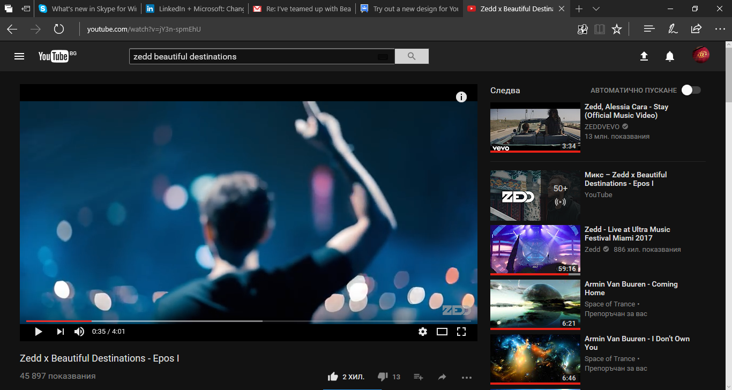Open the YouTube upload video icon
The width and height of the screenshot is (732, 390).
(644, 56)
